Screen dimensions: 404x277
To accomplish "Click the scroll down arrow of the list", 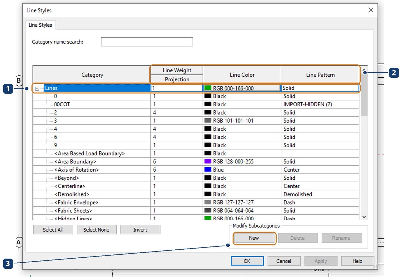I will [x=364, y=217].
